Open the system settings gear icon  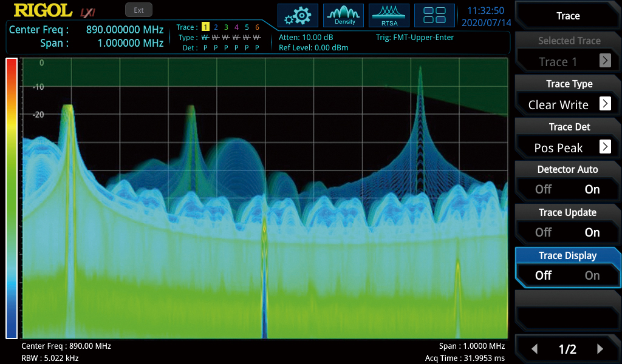click(x=298, y=15)
